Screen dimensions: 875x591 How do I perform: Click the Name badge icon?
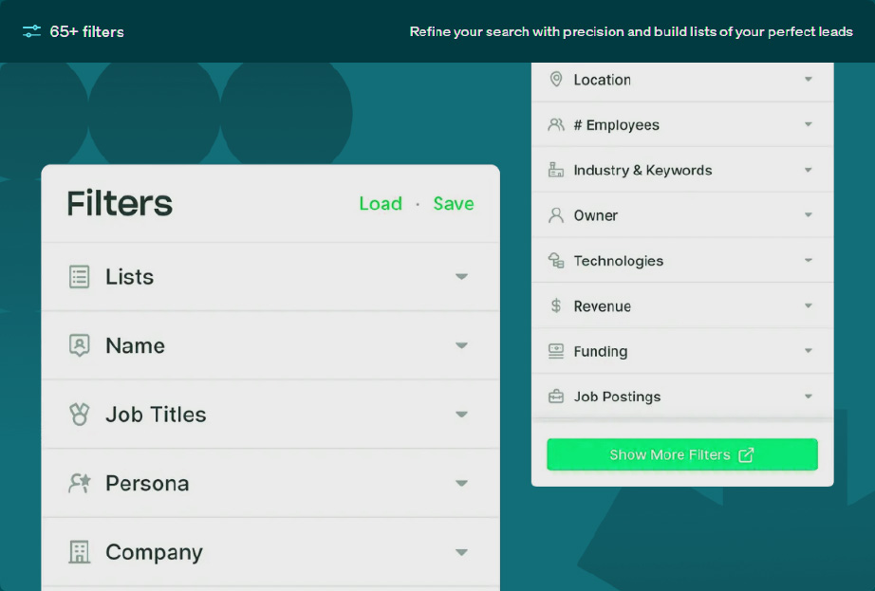(x=80, y=345)
